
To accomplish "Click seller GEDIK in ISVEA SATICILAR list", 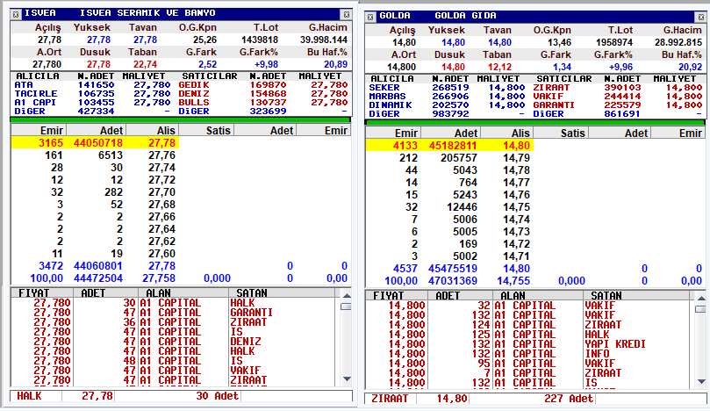I will [x=194, y=84].
